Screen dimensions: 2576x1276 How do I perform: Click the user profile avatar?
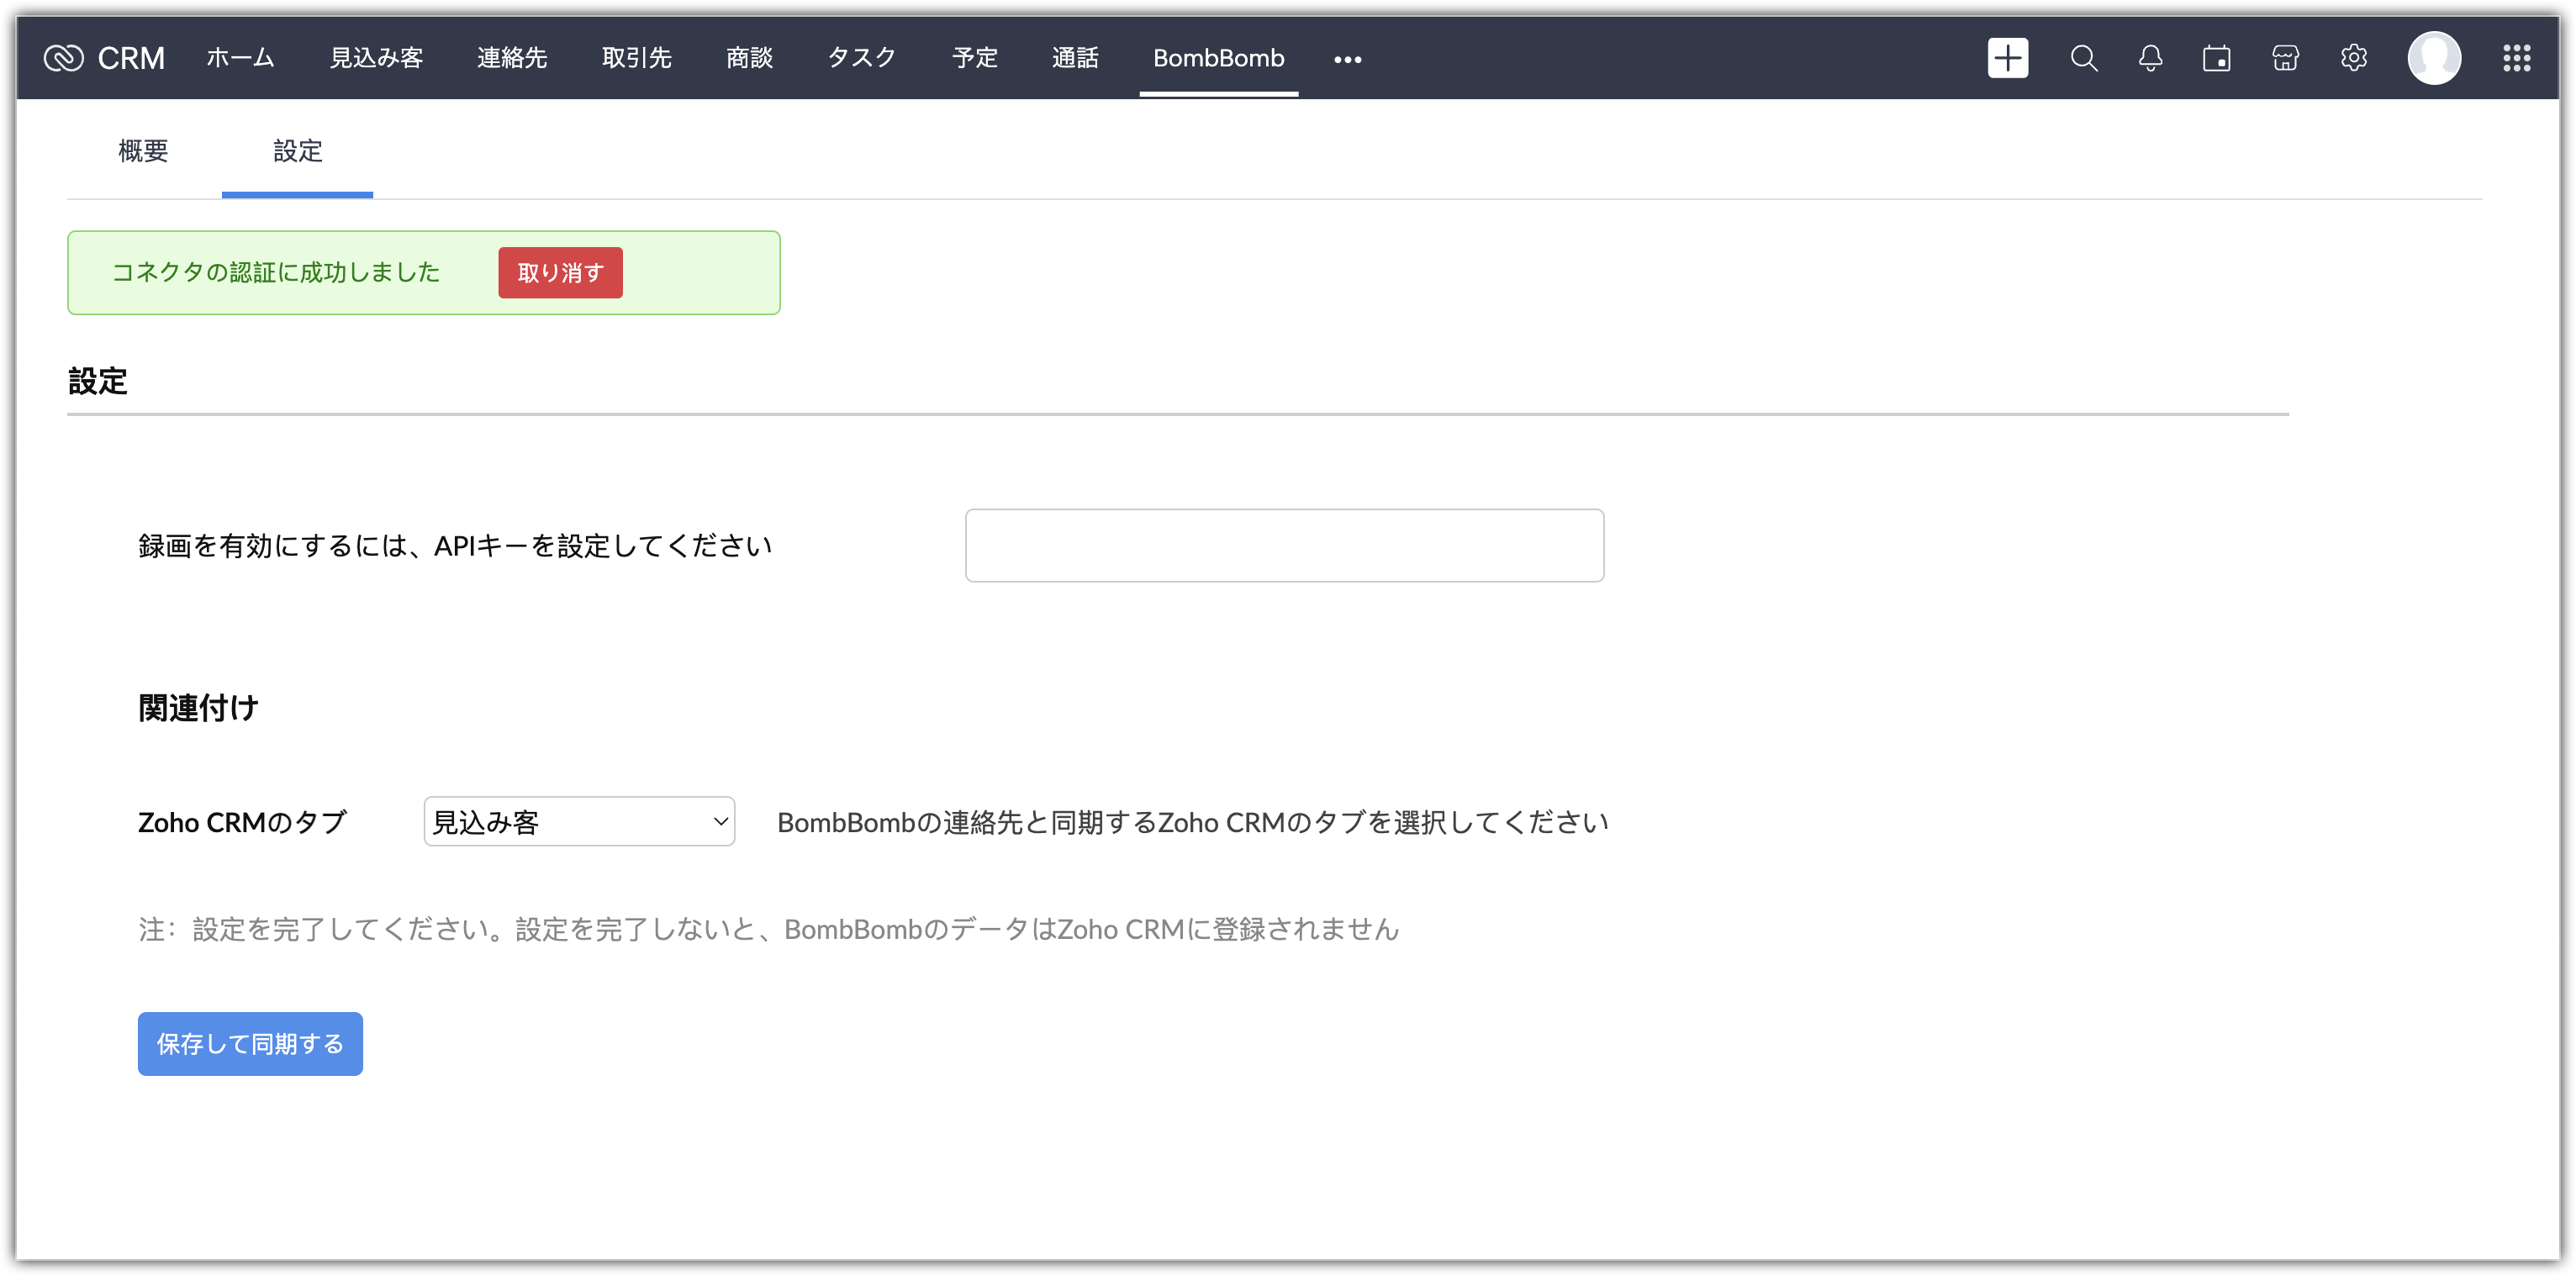[2433, 58]
